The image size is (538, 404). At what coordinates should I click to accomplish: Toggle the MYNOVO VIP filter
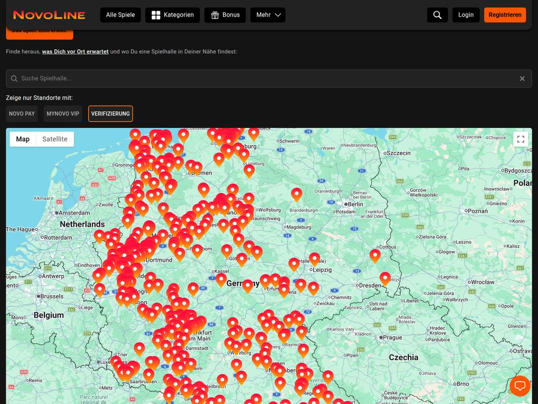point(63,113)
